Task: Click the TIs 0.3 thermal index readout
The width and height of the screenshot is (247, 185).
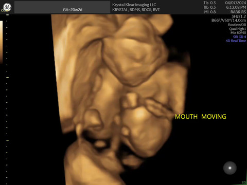Action: point(209,3)
